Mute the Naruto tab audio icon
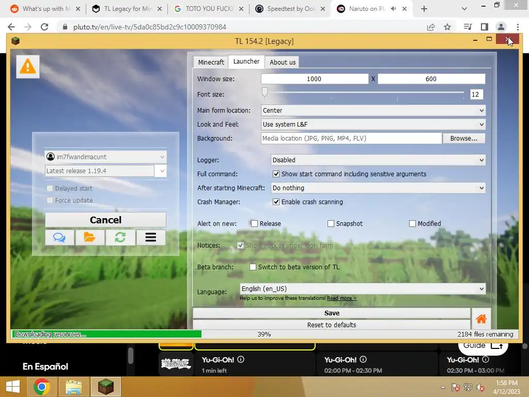529x397 pixels. click(393, 9)
